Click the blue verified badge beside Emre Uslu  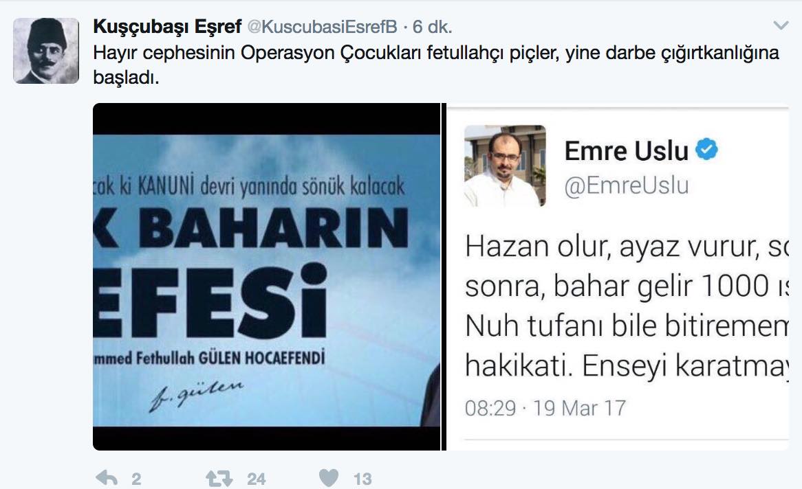707,149
